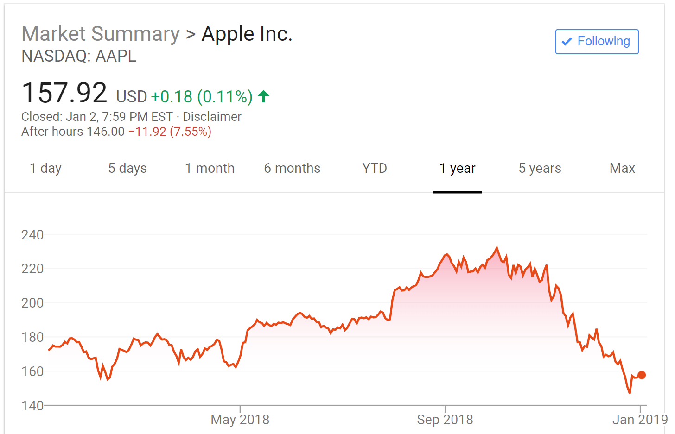The width and height of the screenshot is (675, 434).
Task: Click the Jan 2019 axis marker
Action: [640, 420]
